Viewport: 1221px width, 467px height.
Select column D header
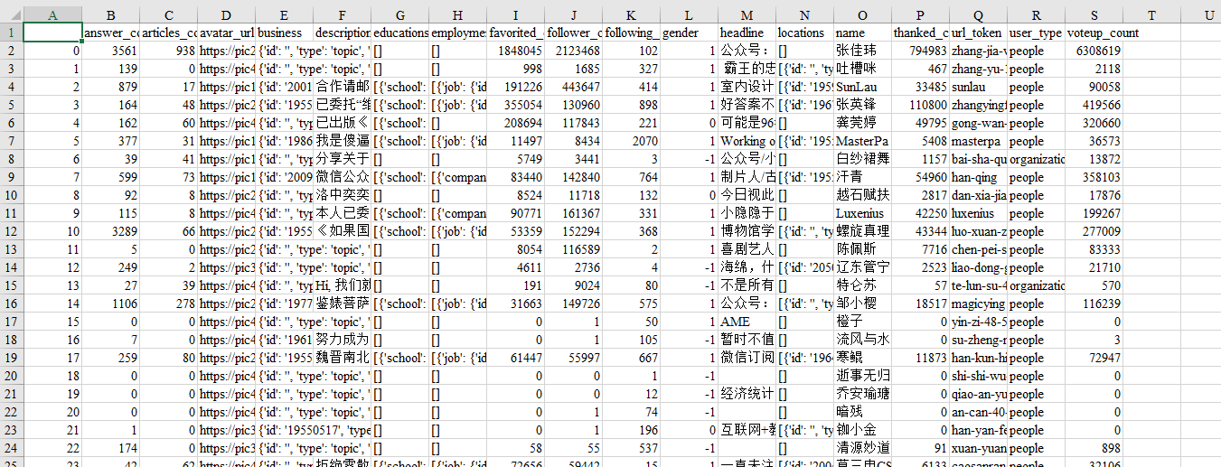point(226,14)
